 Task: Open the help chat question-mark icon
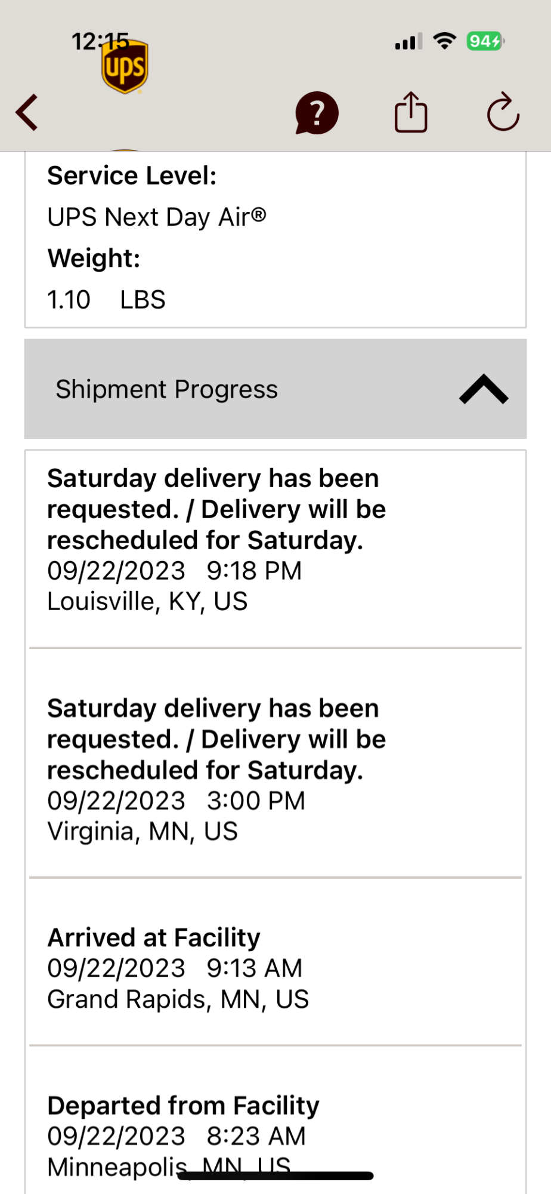tap(317, 112)
